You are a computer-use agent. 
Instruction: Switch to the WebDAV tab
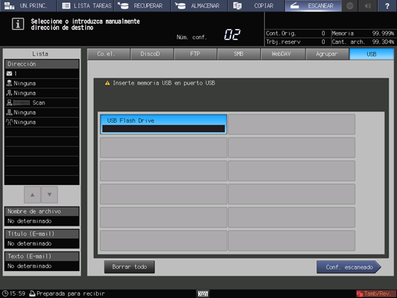coord(283,54)
